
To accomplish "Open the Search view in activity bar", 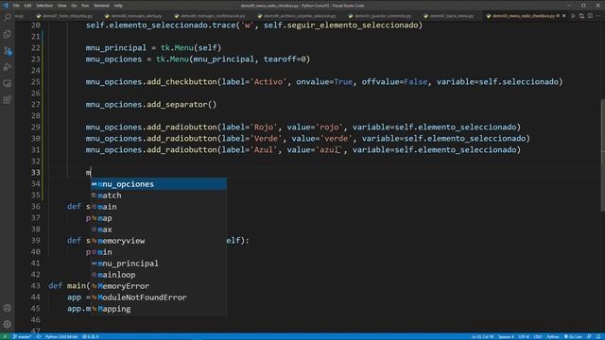I will pos(8,17).
